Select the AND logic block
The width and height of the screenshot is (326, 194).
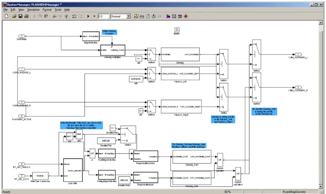click(79, 134)
